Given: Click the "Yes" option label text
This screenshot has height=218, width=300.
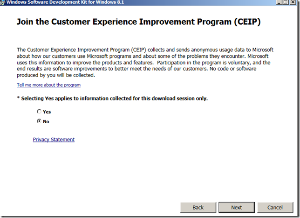Looking at the screenshot, I should click(47, 112).
